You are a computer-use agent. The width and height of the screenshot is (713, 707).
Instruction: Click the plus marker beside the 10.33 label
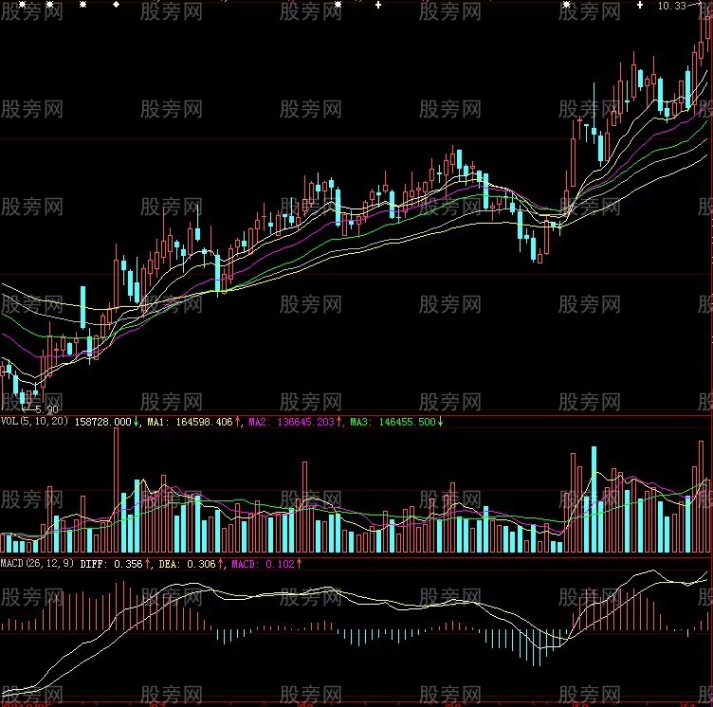pyautogui.click(x=640, y=5)
